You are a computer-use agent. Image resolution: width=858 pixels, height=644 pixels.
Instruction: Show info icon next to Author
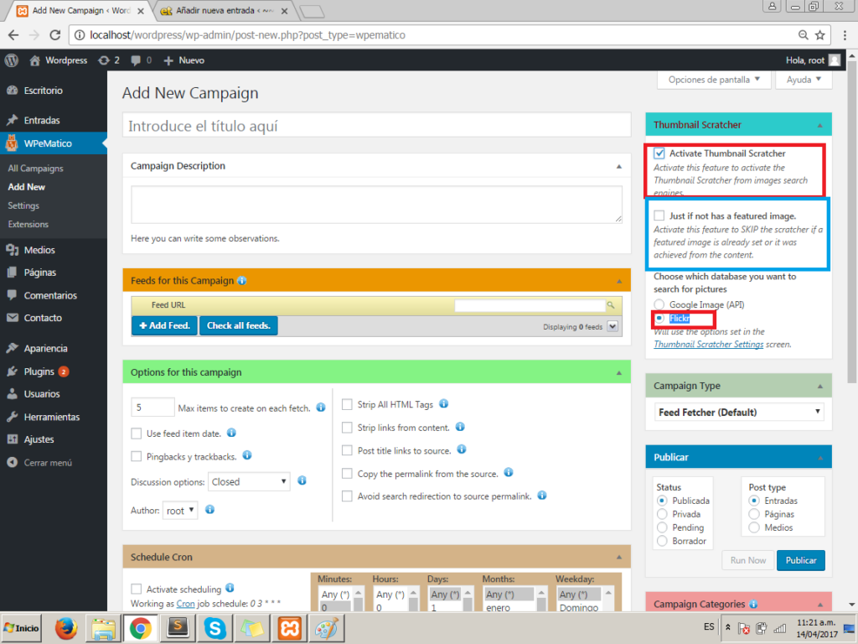209,510
